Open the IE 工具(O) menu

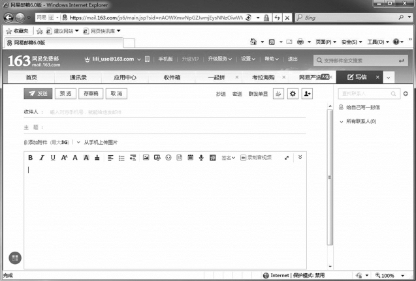[x=378, y=42]
